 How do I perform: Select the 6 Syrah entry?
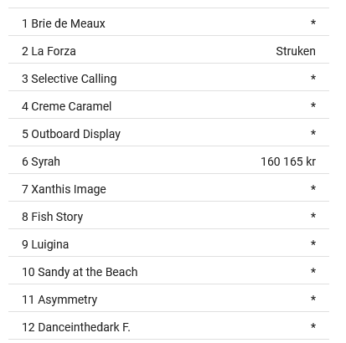[168, 160]
